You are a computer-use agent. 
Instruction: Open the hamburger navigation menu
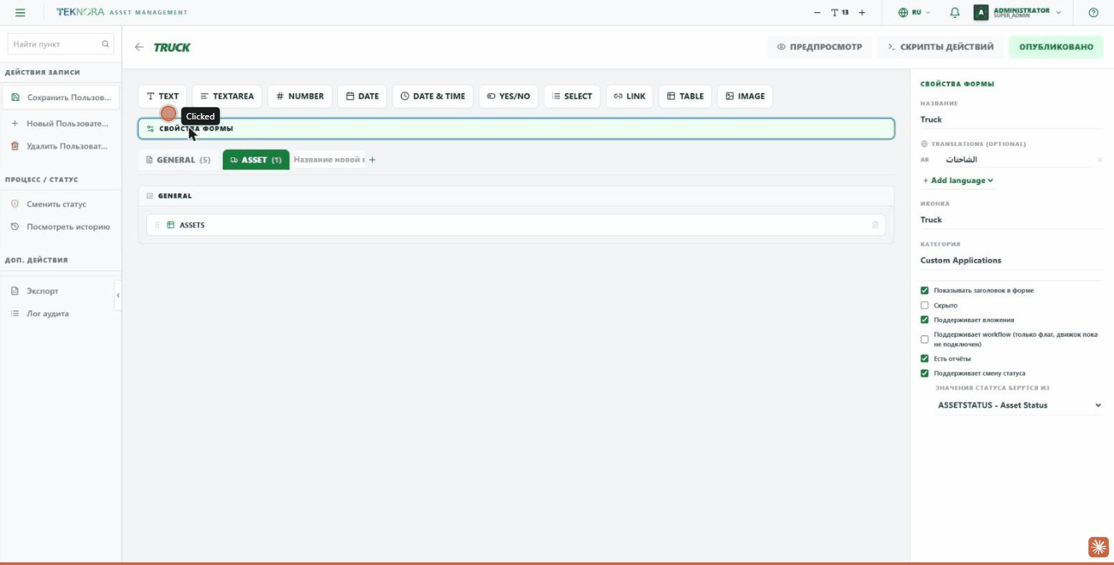click(20, 13)
